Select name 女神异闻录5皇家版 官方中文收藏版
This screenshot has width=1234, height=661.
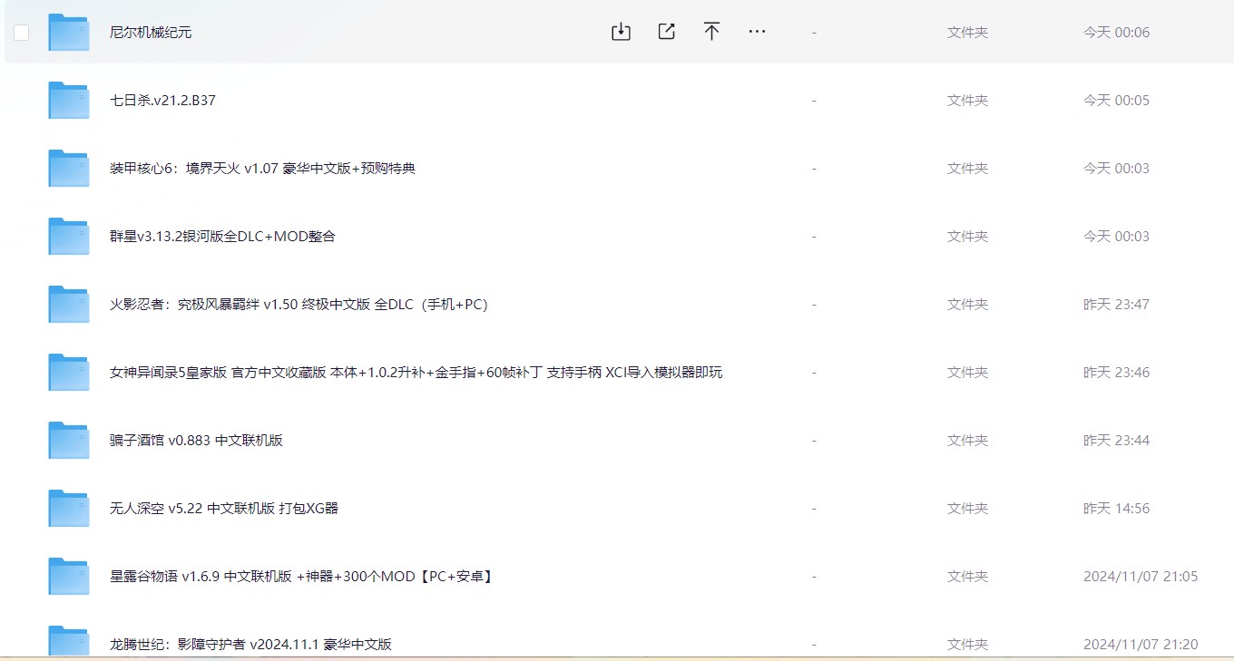(416, 373)
